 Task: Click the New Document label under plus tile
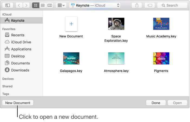click(71, 36)
